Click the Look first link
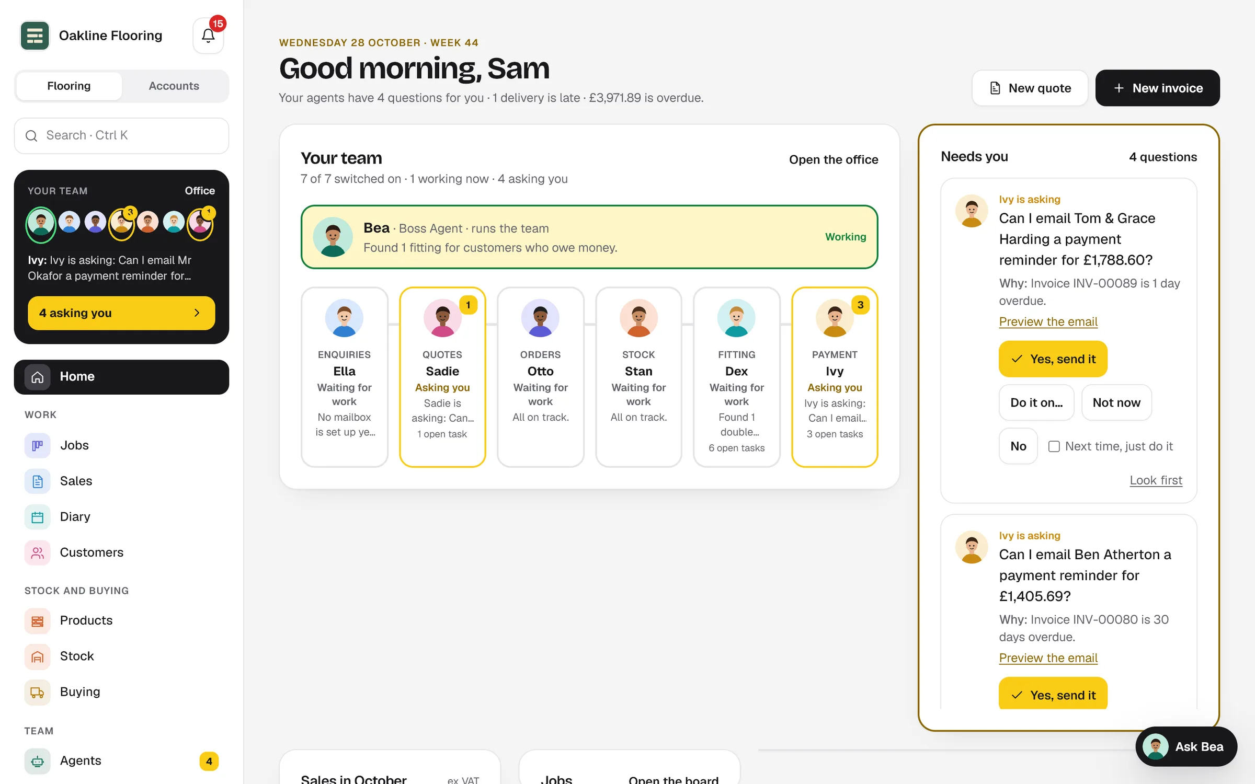 tap(1156, 480)
